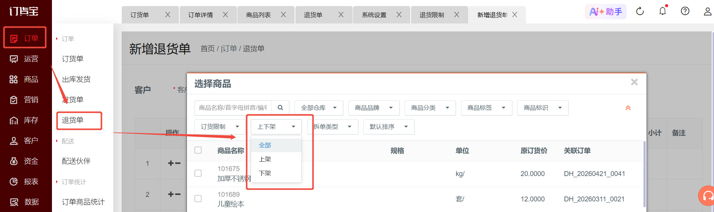Open the 订货限制 dropdown
This screenshot has height=212, width=714.
220,127
